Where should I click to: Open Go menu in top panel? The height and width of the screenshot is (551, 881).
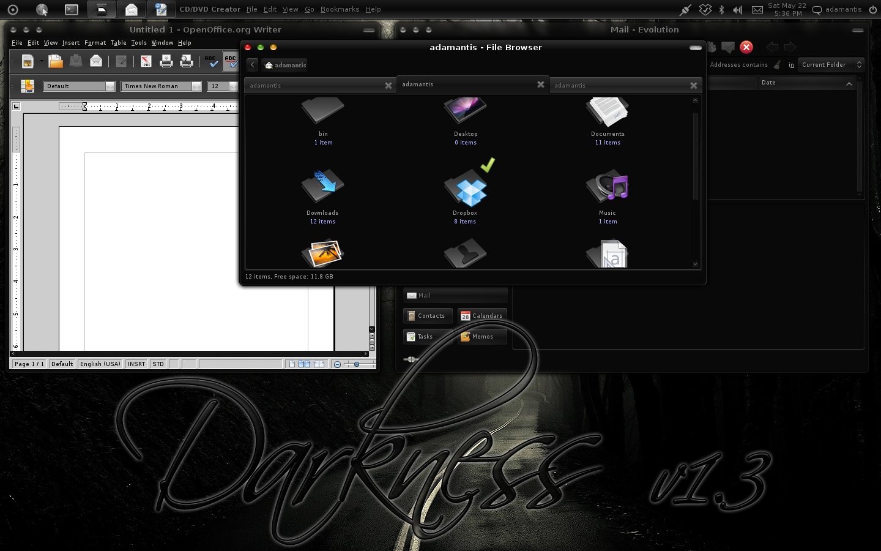tap(310, 9)
